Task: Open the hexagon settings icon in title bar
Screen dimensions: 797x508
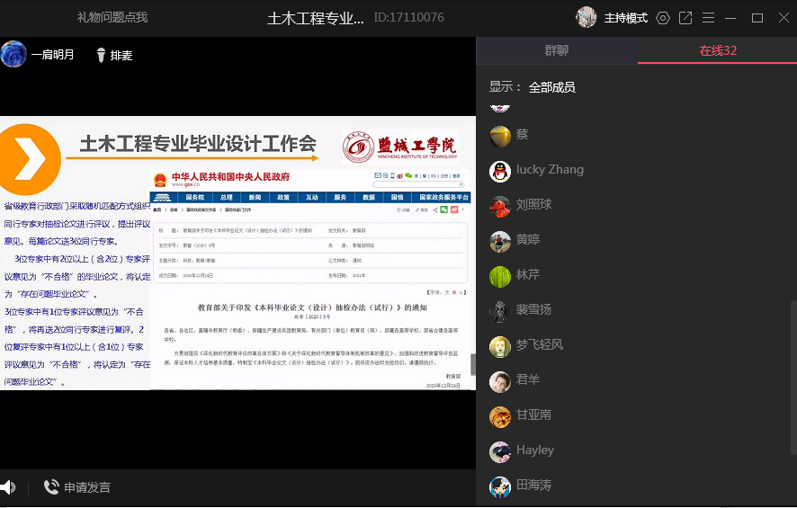Action: [663, 18]
